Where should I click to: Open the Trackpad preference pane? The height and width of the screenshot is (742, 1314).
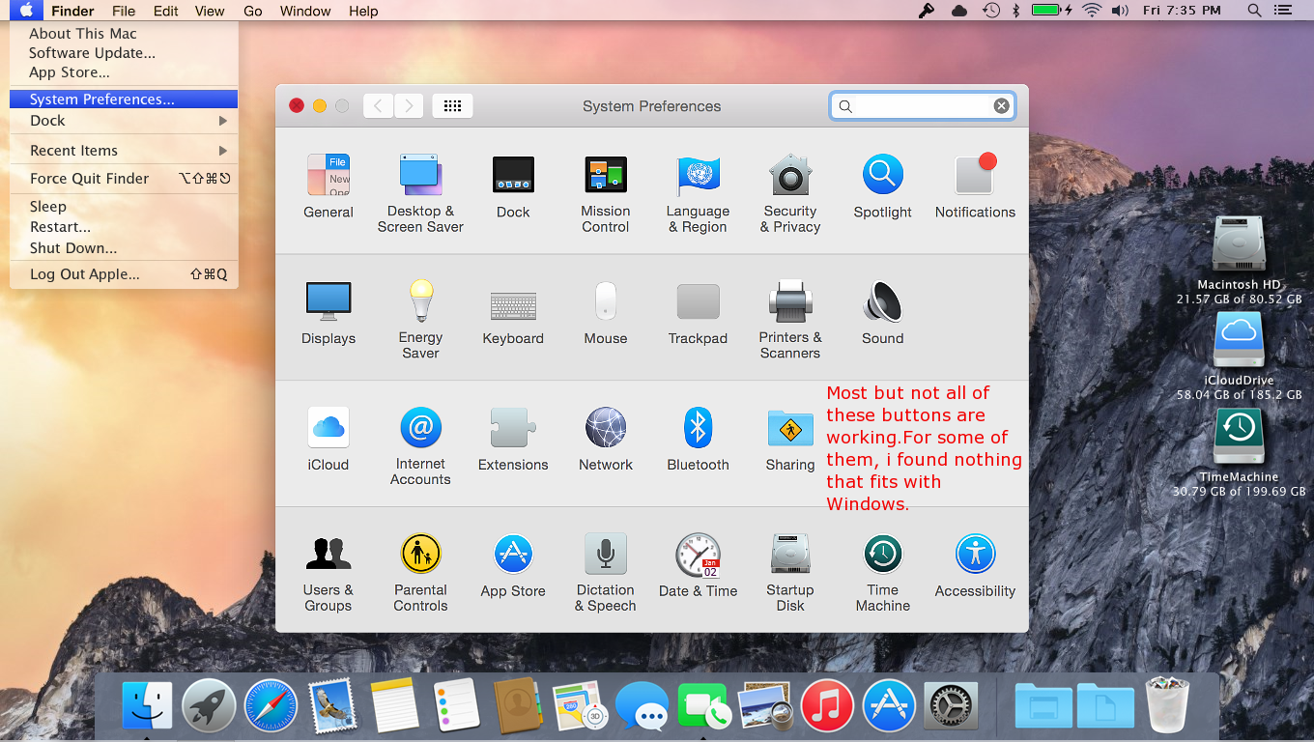click(698, 313)
